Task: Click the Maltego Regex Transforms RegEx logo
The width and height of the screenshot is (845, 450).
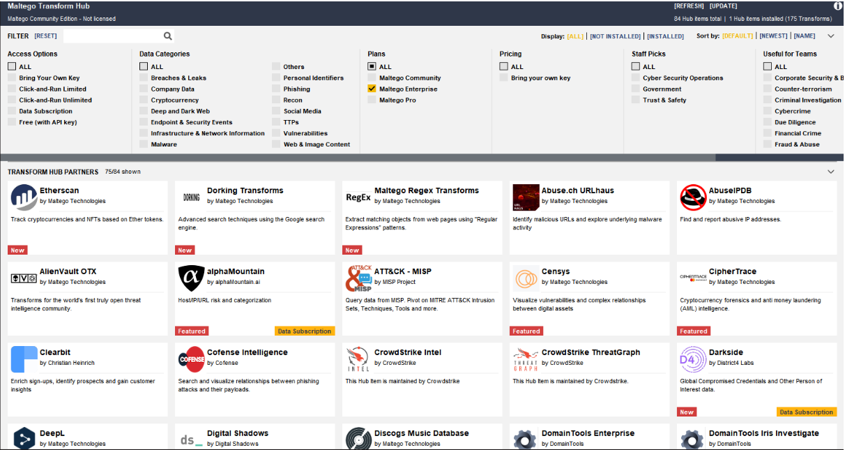Action: pos(358,197)
